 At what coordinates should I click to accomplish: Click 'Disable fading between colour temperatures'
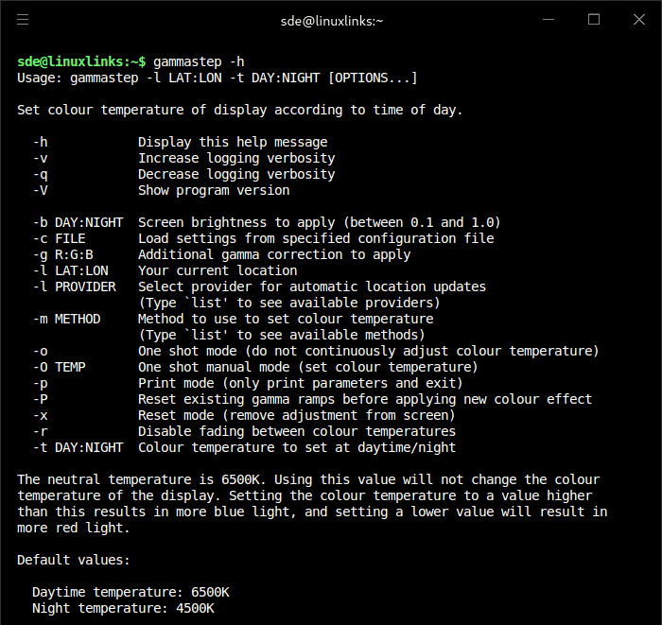(x=297, y=431)
